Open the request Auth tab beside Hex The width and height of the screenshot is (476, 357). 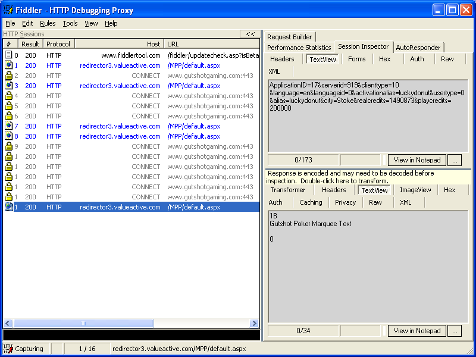[x=417, y=59]
